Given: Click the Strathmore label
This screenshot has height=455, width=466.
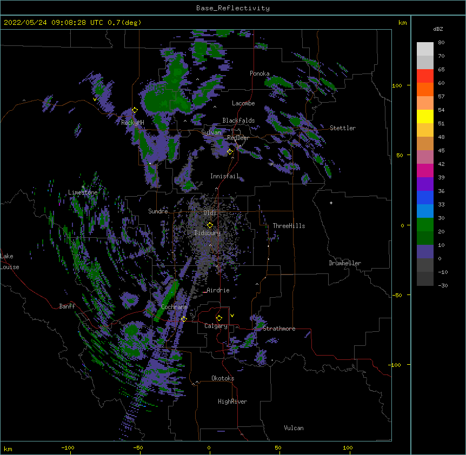Looking at the screenshot, I should [x=279, y=329].
